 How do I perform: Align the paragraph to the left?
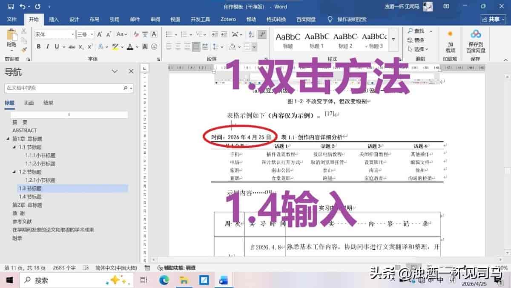pos(169,47)
